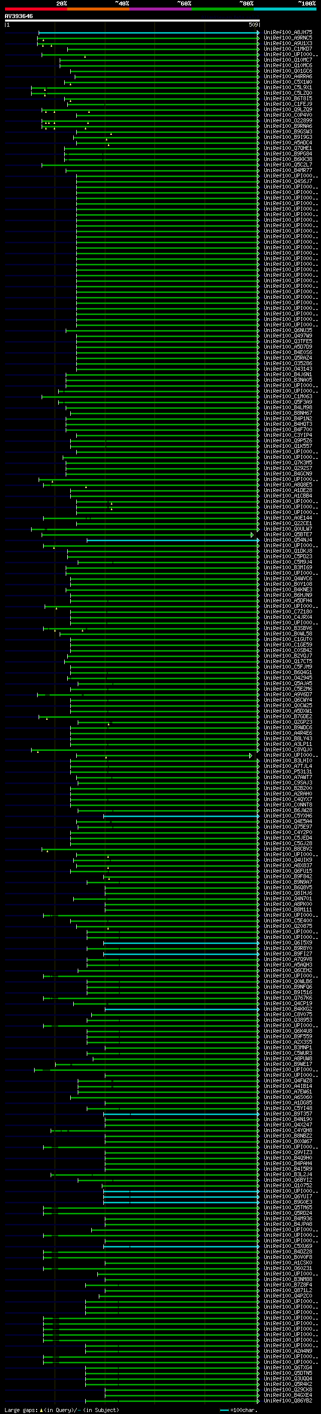Click the query end position 509
Screen dimensions: 321x1414
pyautogui.click(x=253, y=25)
